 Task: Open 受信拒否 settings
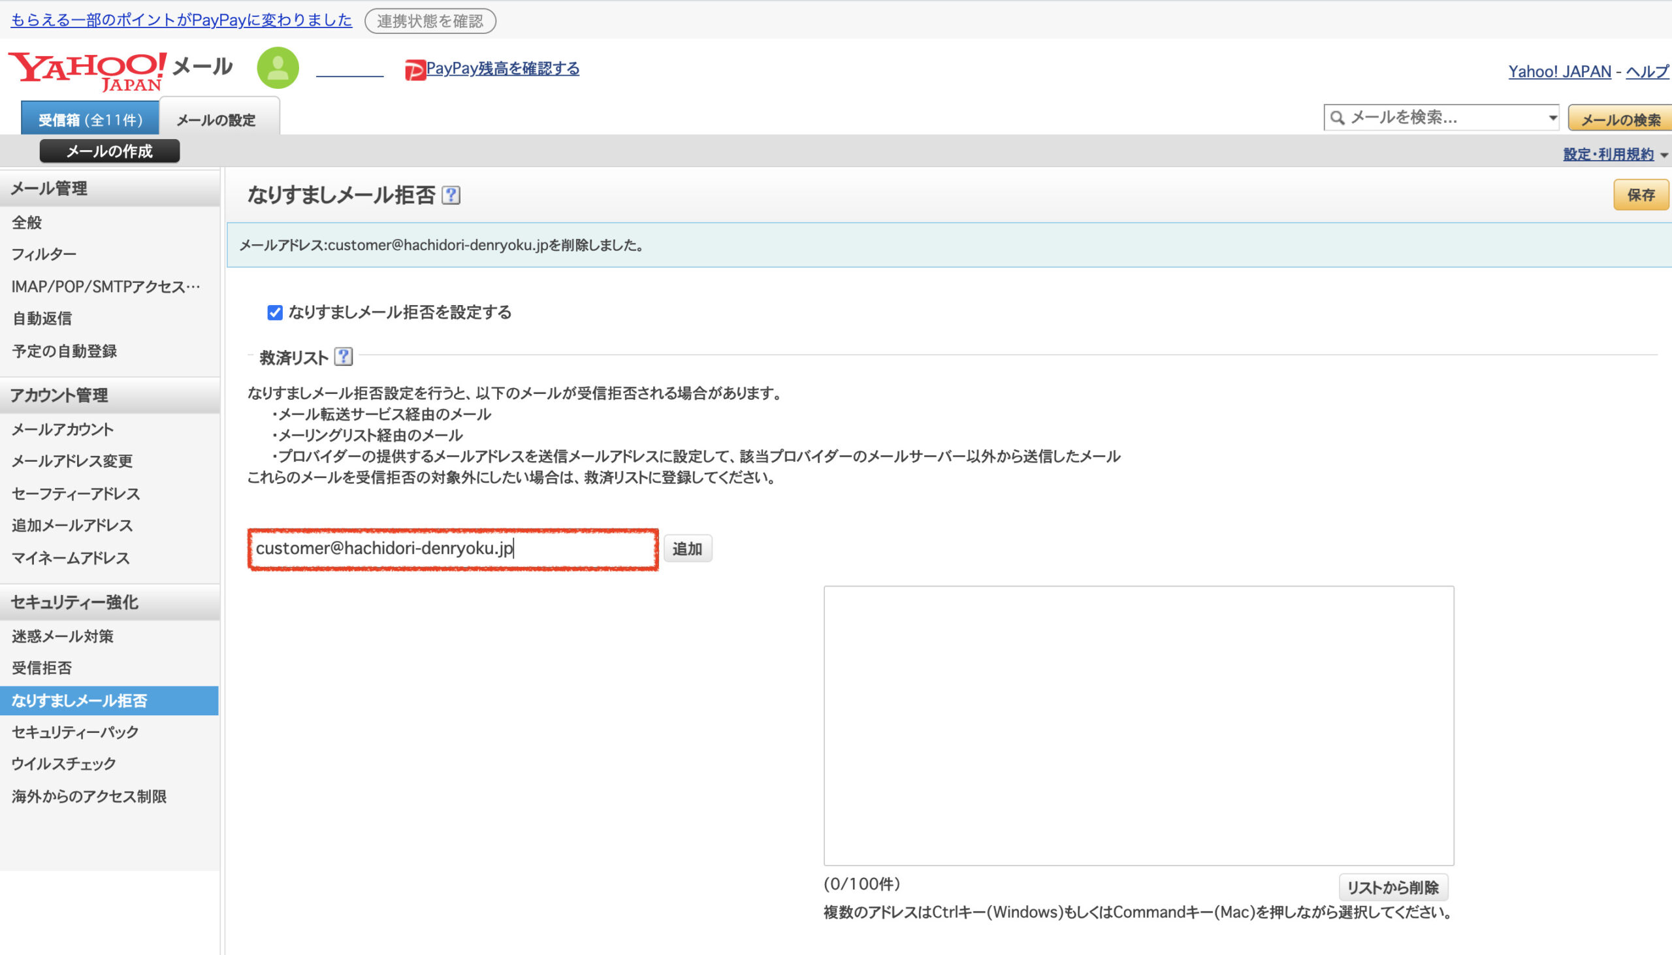[x=42, y=668]
